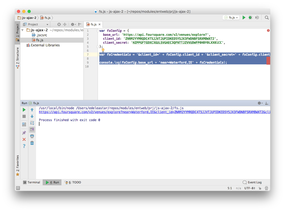Click the Debug bug icon in top toolbar
Image resolution: width=285 pixels, height=212 pixels.
pos(250,17)
